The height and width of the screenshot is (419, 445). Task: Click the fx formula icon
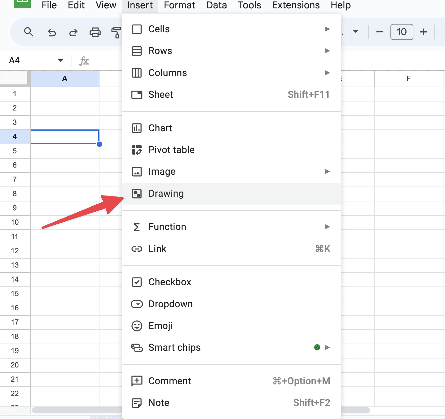click(x=84, y=61)
